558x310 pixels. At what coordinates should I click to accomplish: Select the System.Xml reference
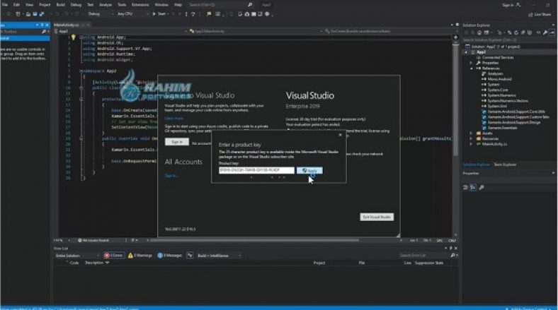tap(497, 106)
